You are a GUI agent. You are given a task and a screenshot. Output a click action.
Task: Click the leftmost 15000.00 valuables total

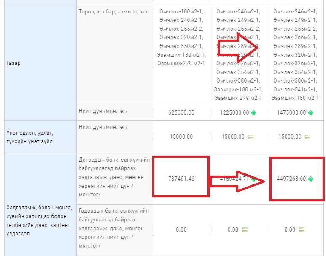tap(181, 137)
